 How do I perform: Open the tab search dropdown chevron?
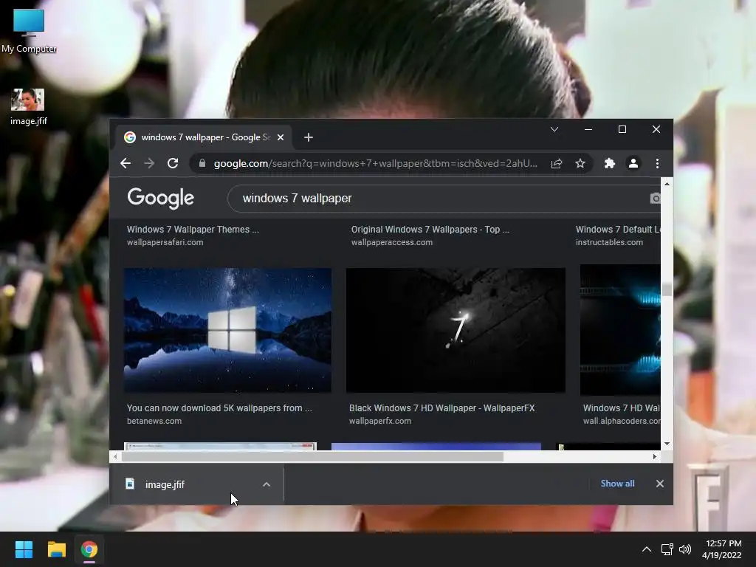coord(554,129)
